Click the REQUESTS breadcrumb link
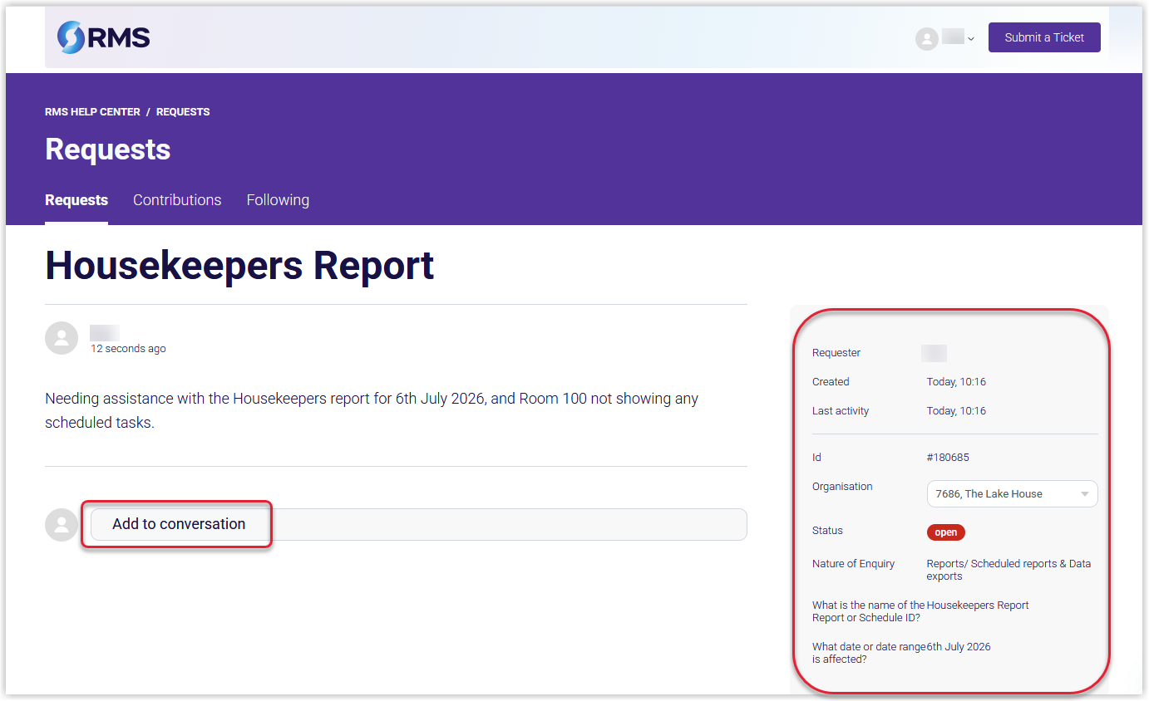Image resolution: width=1149 pixels, height=701 pixels. click(x=183, y=111)
